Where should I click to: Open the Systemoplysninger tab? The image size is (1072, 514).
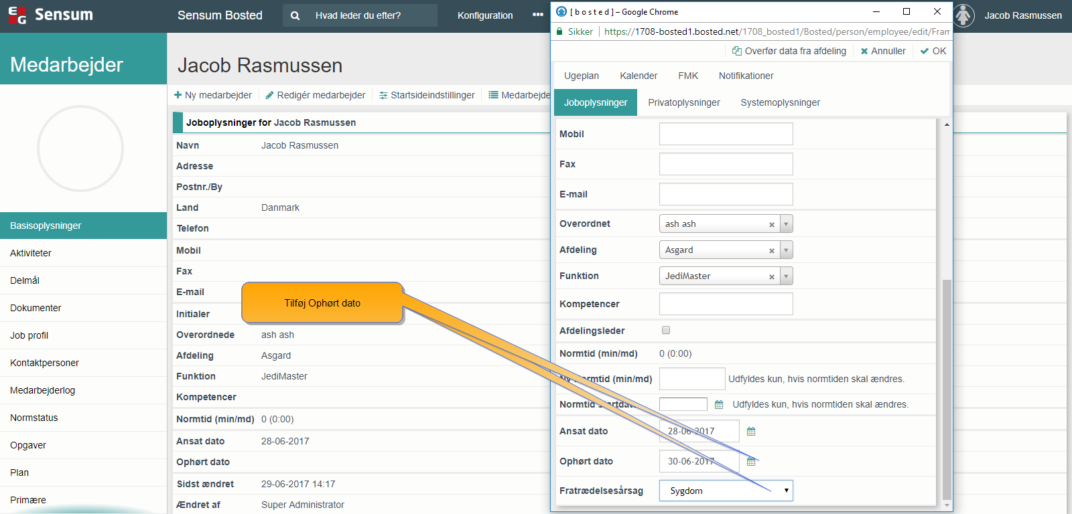[780, 102]
